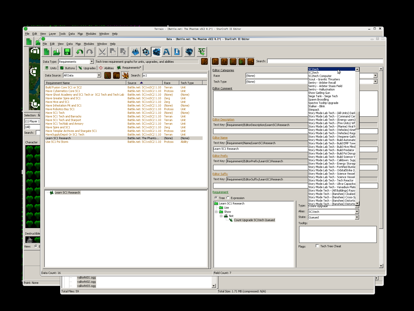The image size is (414, 311).
Task: Click the down arrow of the dropdown list scrollbar
Action: pyautogui.click(x=357, y=204)
